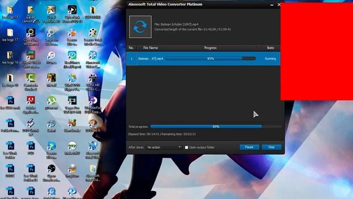The width and height of the screenshot is (353, 199).
Task: Open the lee logp 18 desktop folder
Action: click(10, 12)
